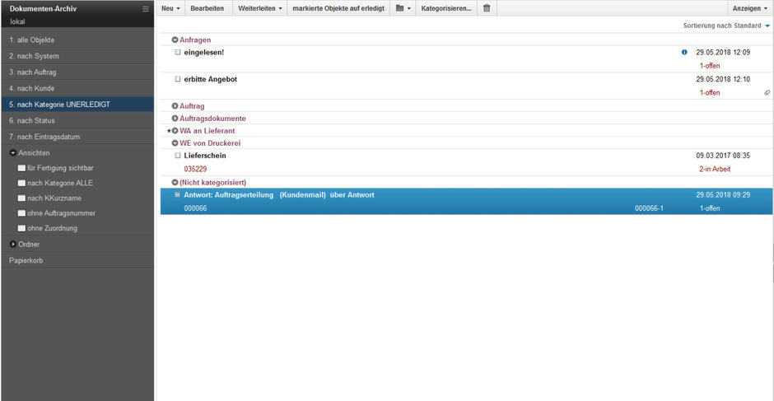Click the view icon for nach KKurzname
The image size is (774, 401).
pyautogui.click(x=21, y=198)
